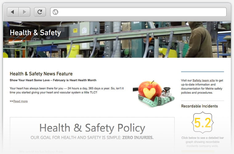Focus the browser address bar field
The height and width of the screenshot is (154, 234).
138,12
